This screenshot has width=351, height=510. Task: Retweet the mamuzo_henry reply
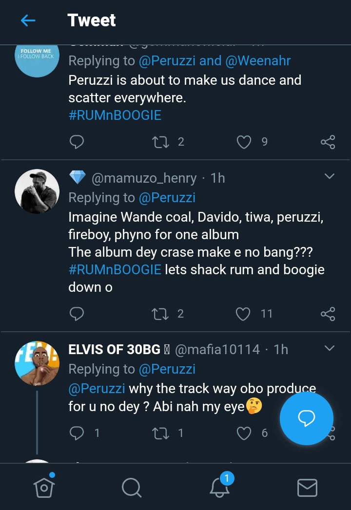point(159,314)
